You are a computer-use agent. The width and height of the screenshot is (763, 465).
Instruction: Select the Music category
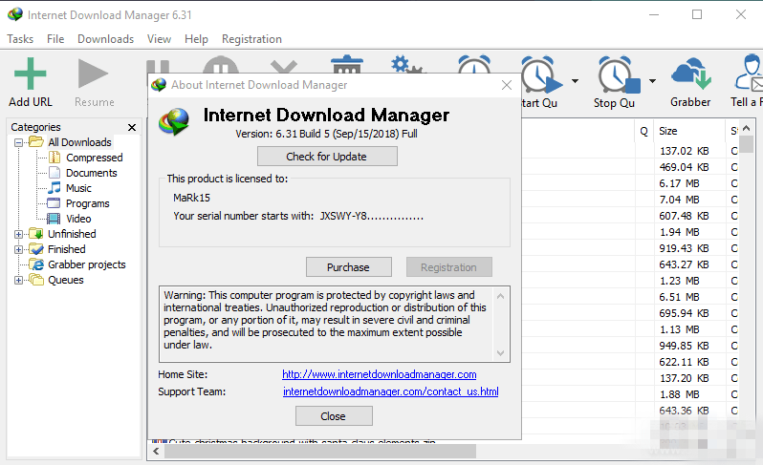tap(78, 188)
